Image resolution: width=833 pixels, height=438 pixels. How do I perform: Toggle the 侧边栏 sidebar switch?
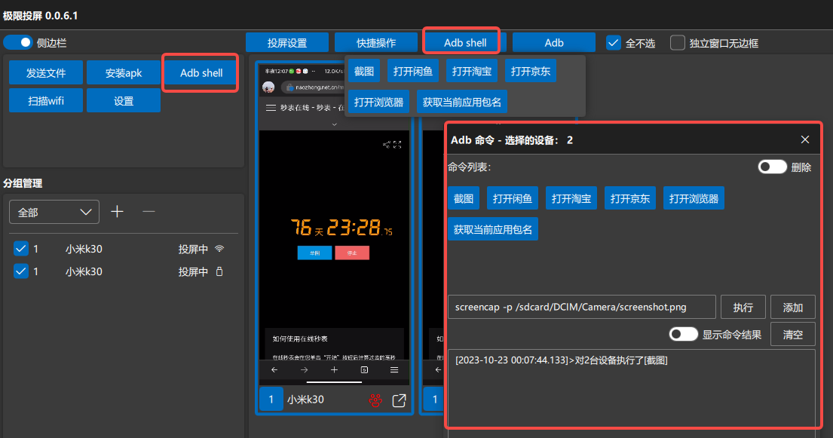click(17, 42)
